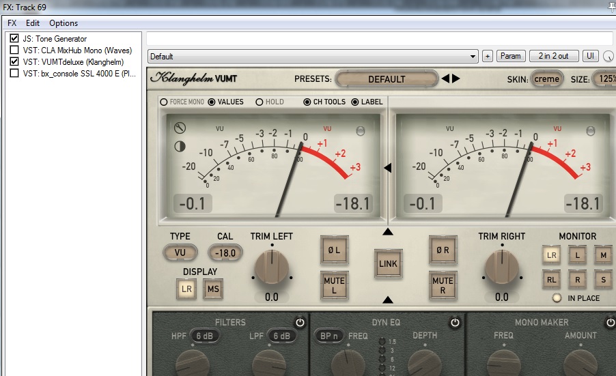Open the DEFAULT presets selector in VUMT

387,79
